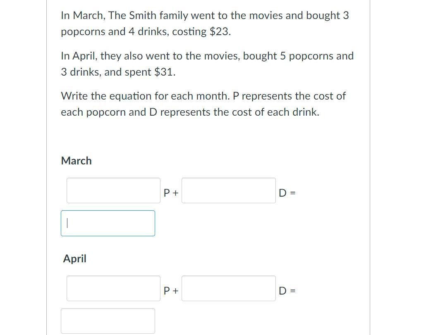Focus the April total cost answer field
This screenshot has height=335, width=438.
(108, 321)
